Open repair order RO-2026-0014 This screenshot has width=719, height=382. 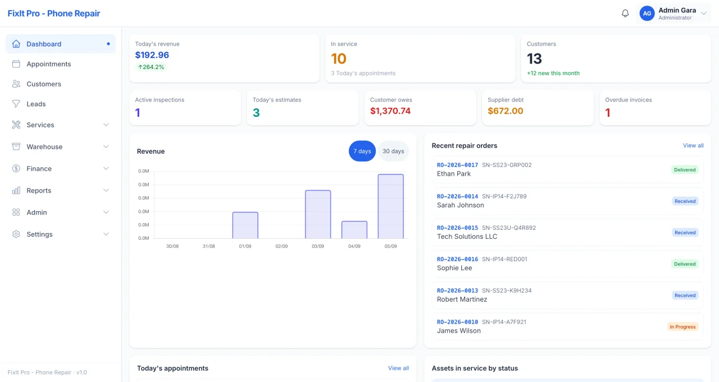pos(457,197)
